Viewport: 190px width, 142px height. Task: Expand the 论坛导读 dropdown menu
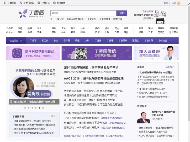coord(16,41)
